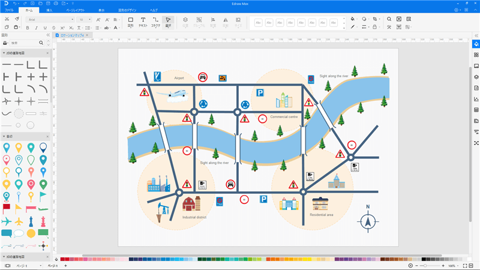Collapse the 2Dの道路地図 shape section

tap(4, 53)
